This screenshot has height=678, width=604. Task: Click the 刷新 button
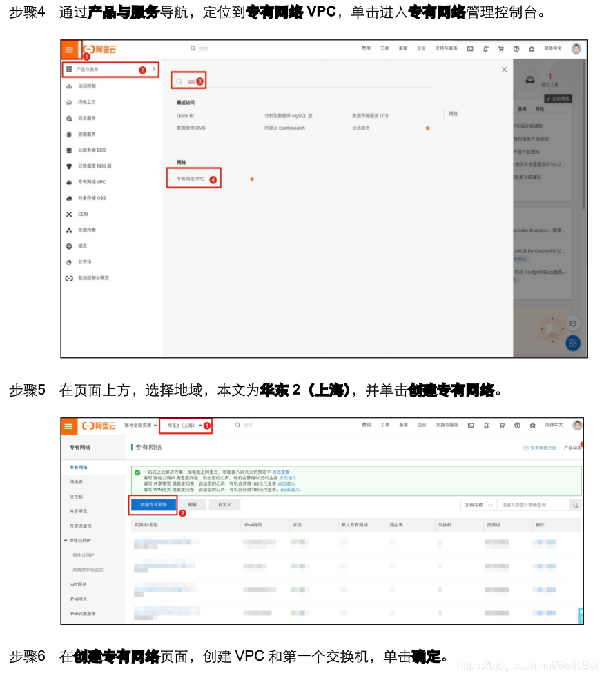pyautogui.click(x=193, y=505)
